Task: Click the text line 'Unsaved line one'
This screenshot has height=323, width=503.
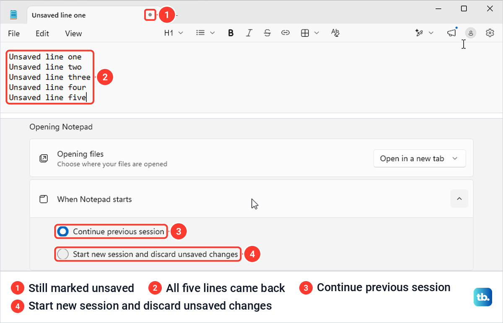Action: click(x=45, y=57)
